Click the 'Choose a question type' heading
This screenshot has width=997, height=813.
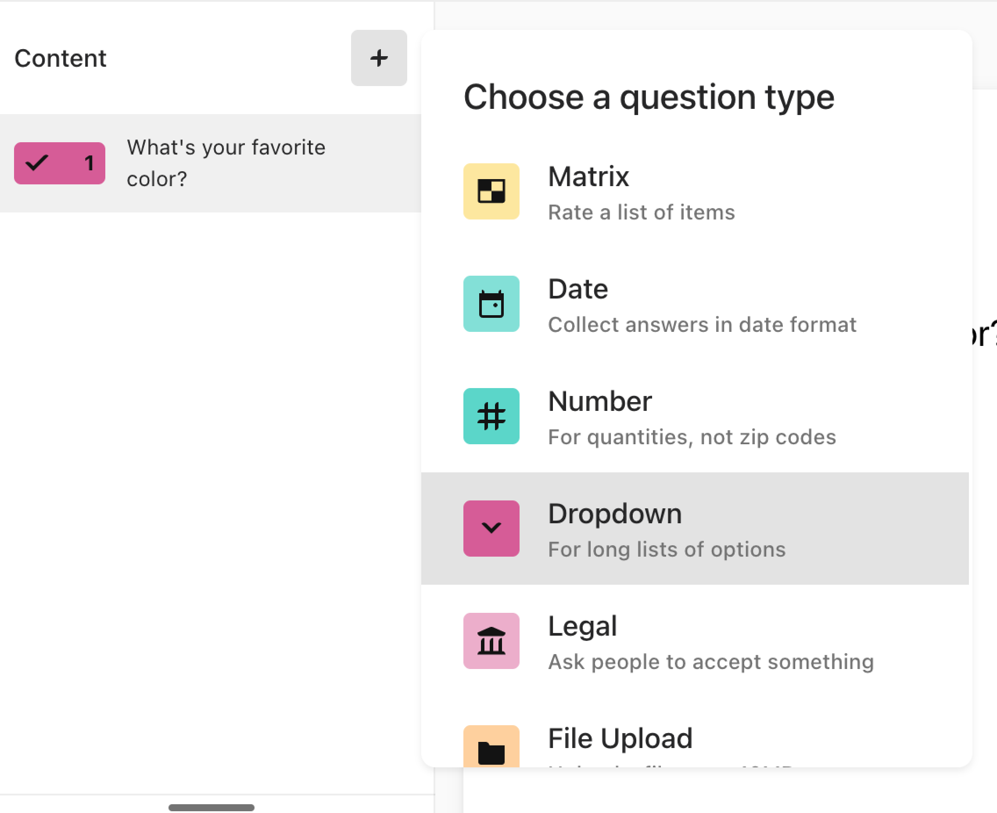point(649,97)
